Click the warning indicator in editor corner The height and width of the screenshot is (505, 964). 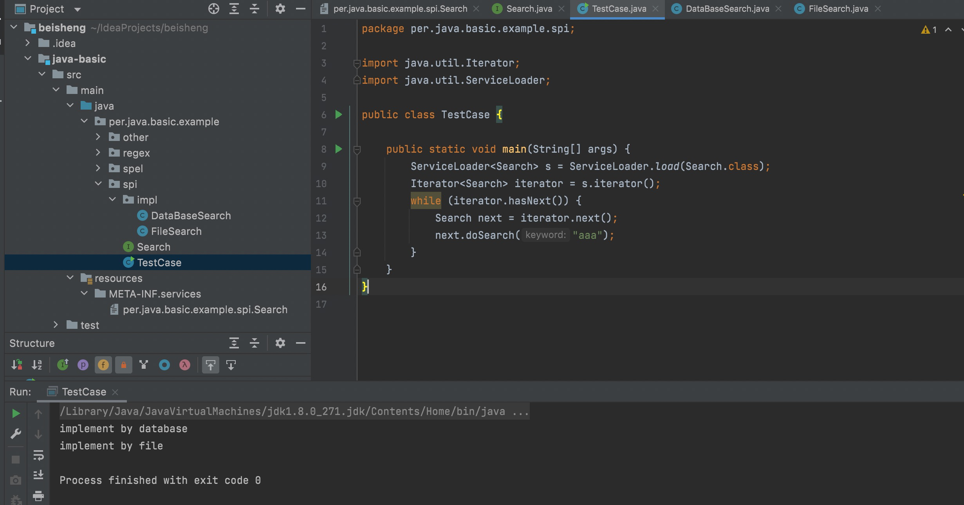tap(929, 30)
